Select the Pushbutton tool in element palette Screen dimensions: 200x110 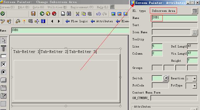(x=4, y=80)
